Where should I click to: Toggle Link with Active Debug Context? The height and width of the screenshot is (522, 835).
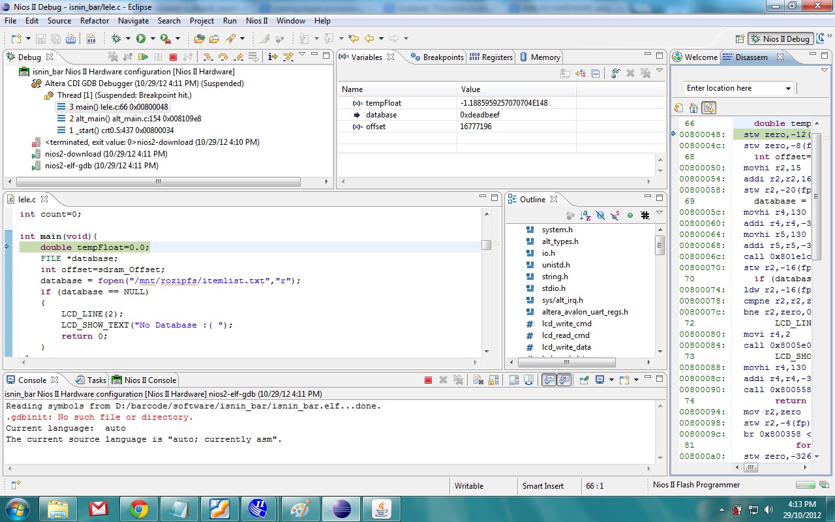click(708, 108)
